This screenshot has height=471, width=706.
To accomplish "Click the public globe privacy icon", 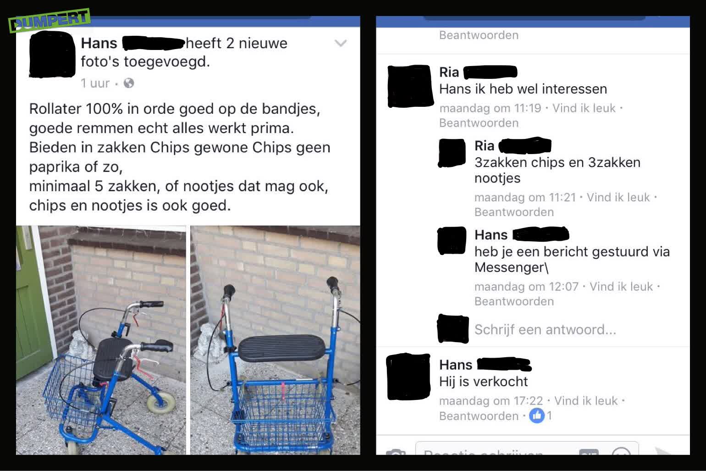I will coord(129,83).
